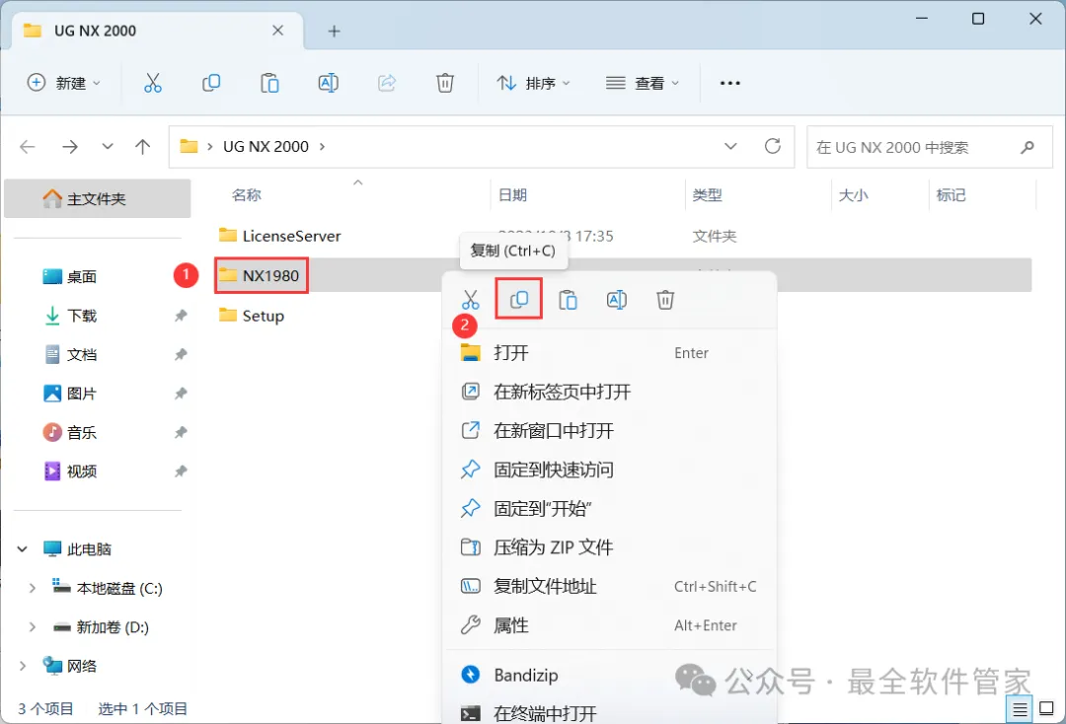Viewport: 1066px width, 724px height.
Task: Click the search box for UG NX 2000
Action: click(x=930, y=147)
